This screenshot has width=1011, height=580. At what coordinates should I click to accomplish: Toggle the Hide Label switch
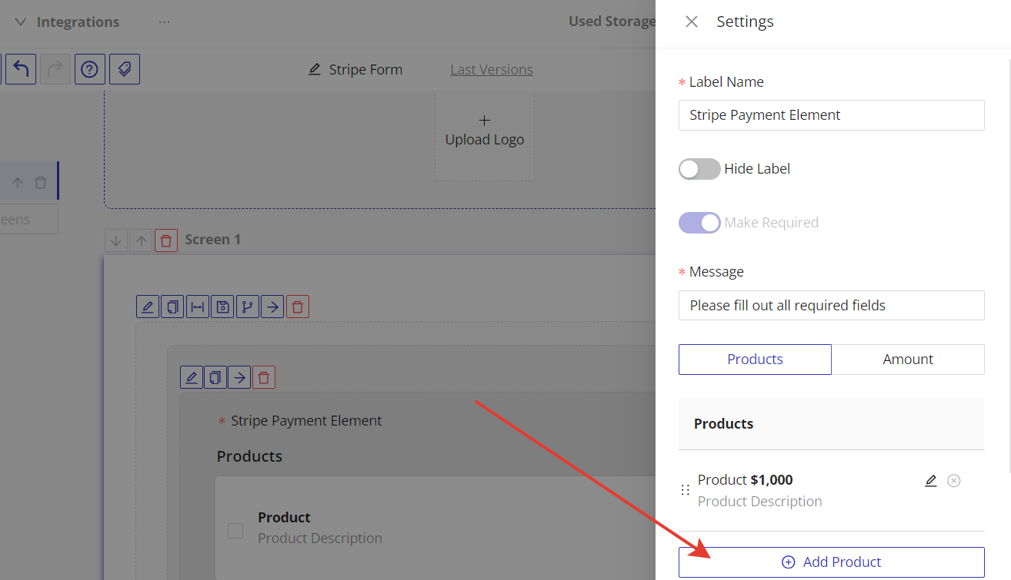click(x=699, y=169)
